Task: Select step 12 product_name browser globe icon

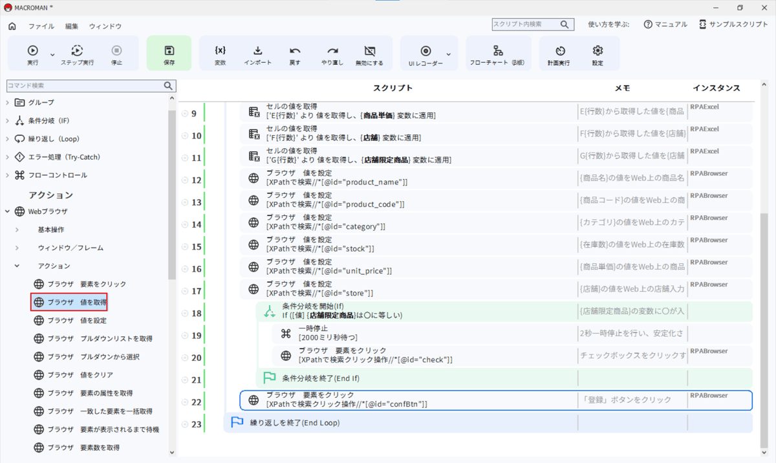Action: coord(253,178)
